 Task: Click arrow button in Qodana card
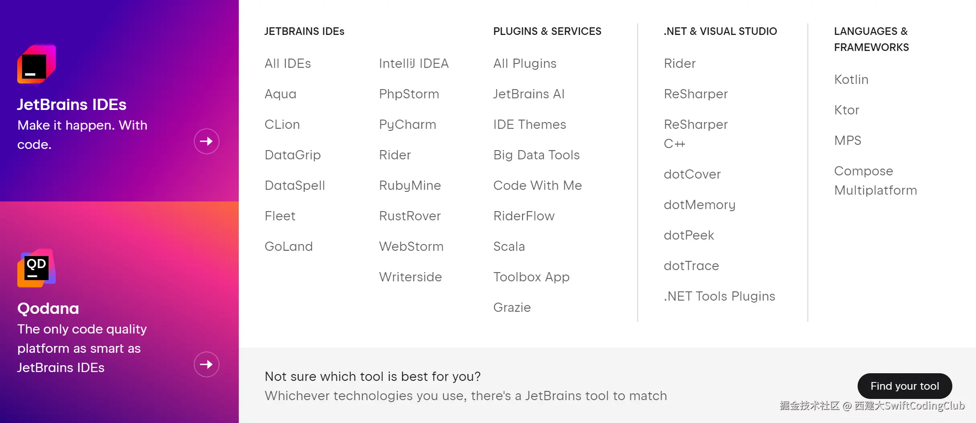(206, 364)
